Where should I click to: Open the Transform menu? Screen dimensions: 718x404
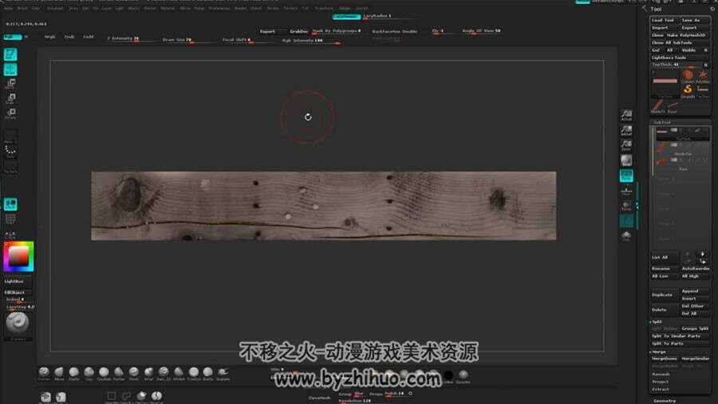click(324, 8)
